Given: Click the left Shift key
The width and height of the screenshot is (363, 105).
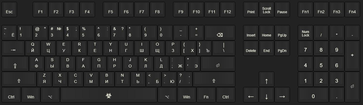Looking at the screenshot, I should (x=19, y=79).
